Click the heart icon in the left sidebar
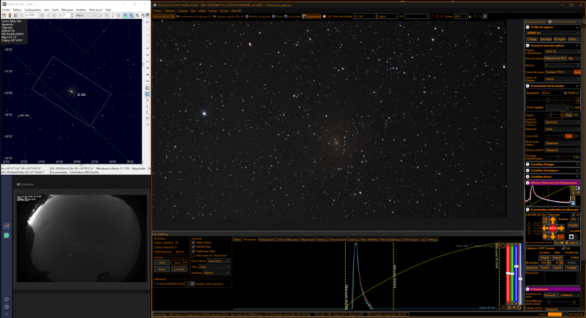The height and width of the screenshot is (318, 586). point(7,300)
